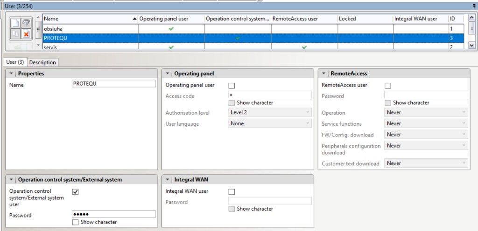Collapse the RemoteAccess section
This screenshot has width=478, height=231.
(324, 74)
